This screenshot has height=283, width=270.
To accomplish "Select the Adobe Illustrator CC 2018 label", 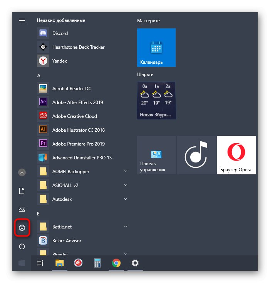I will pyautogui.click(x=79, y=130).
